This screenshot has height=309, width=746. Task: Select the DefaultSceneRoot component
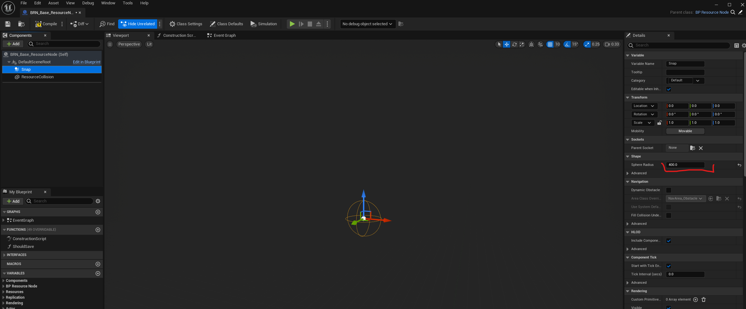[34, 62]
